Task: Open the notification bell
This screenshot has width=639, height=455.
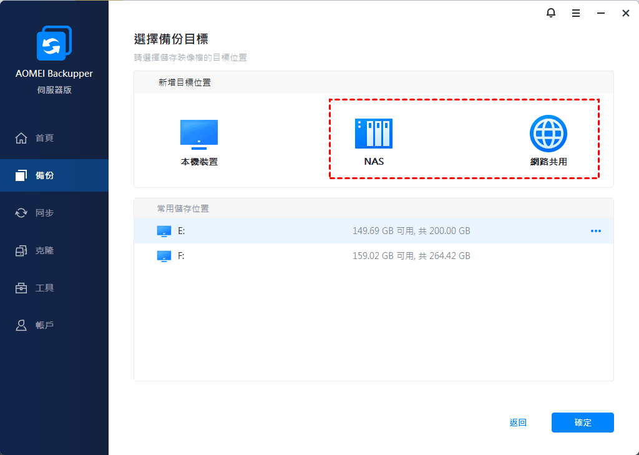Action: (x=551, y=13)
